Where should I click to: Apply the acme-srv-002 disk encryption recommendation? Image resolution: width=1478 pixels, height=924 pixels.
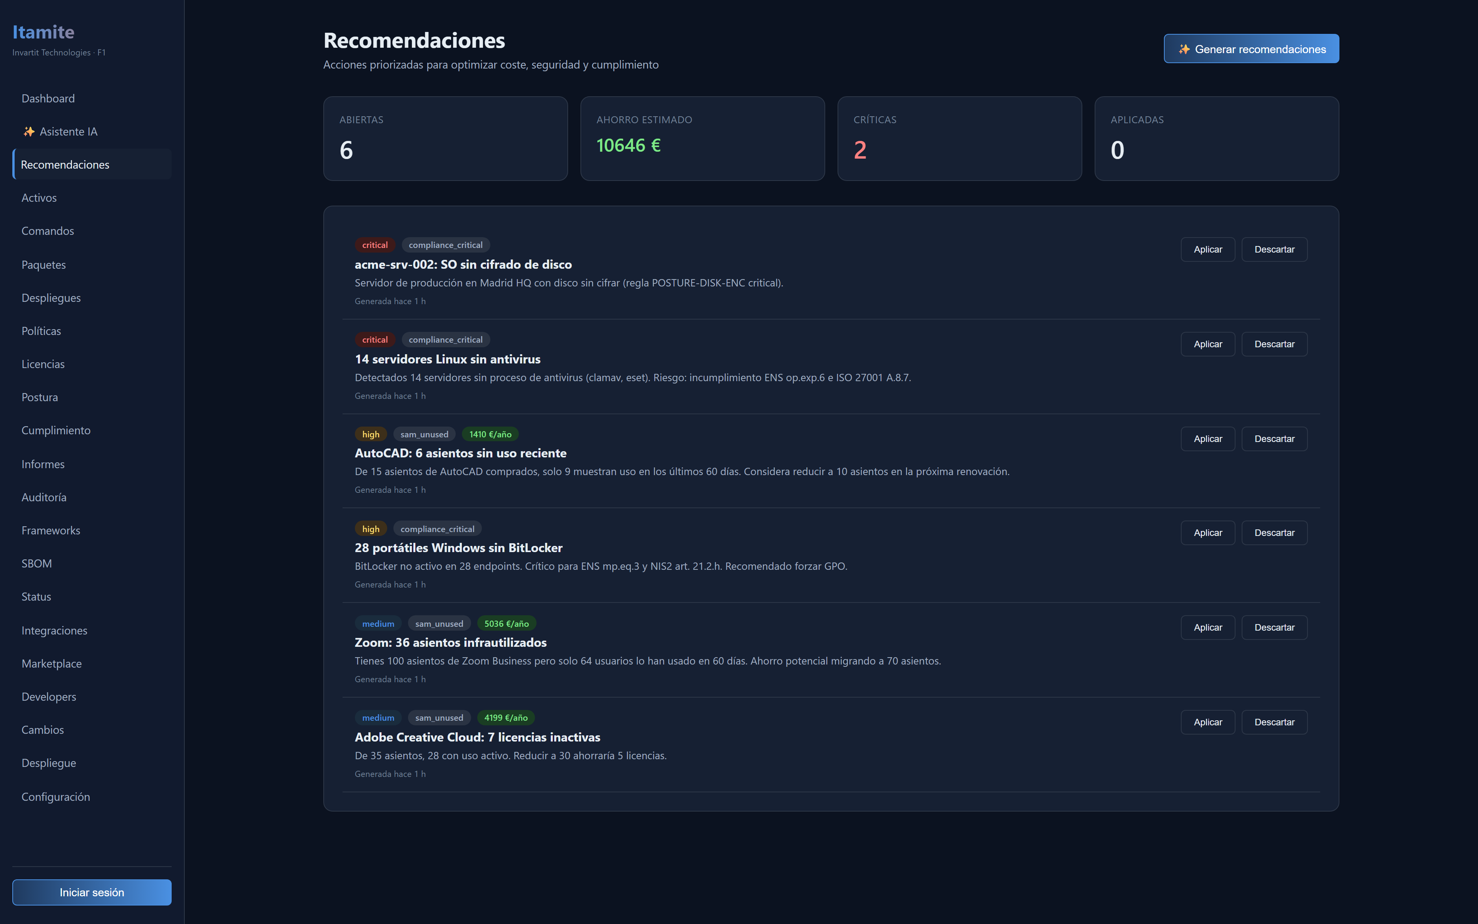(x=1207, y=249)
